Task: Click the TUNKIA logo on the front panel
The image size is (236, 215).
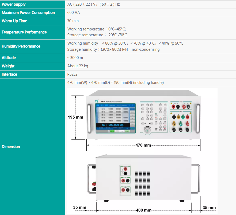Action: (100, 101)
